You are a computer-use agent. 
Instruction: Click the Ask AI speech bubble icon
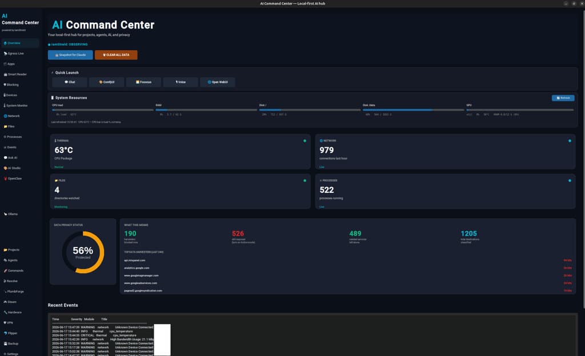pyautogui.click(x=5, y=158)
